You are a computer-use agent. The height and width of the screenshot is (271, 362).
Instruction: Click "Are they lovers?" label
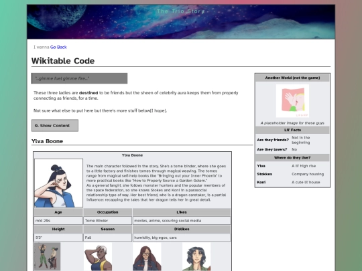(x=272, y=150)
